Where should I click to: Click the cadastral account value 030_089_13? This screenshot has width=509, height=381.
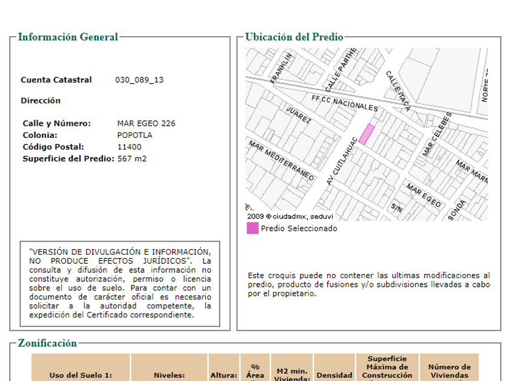(x=139, y=80)
